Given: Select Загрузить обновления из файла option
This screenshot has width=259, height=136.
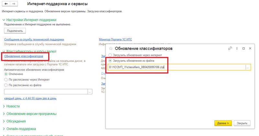Looking at the screenshot, I should 111,61.
